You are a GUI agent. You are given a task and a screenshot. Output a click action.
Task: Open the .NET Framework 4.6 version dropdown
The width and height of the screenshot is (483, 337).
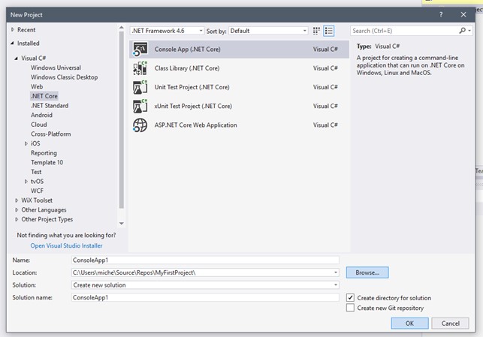(x=167, y=31)
